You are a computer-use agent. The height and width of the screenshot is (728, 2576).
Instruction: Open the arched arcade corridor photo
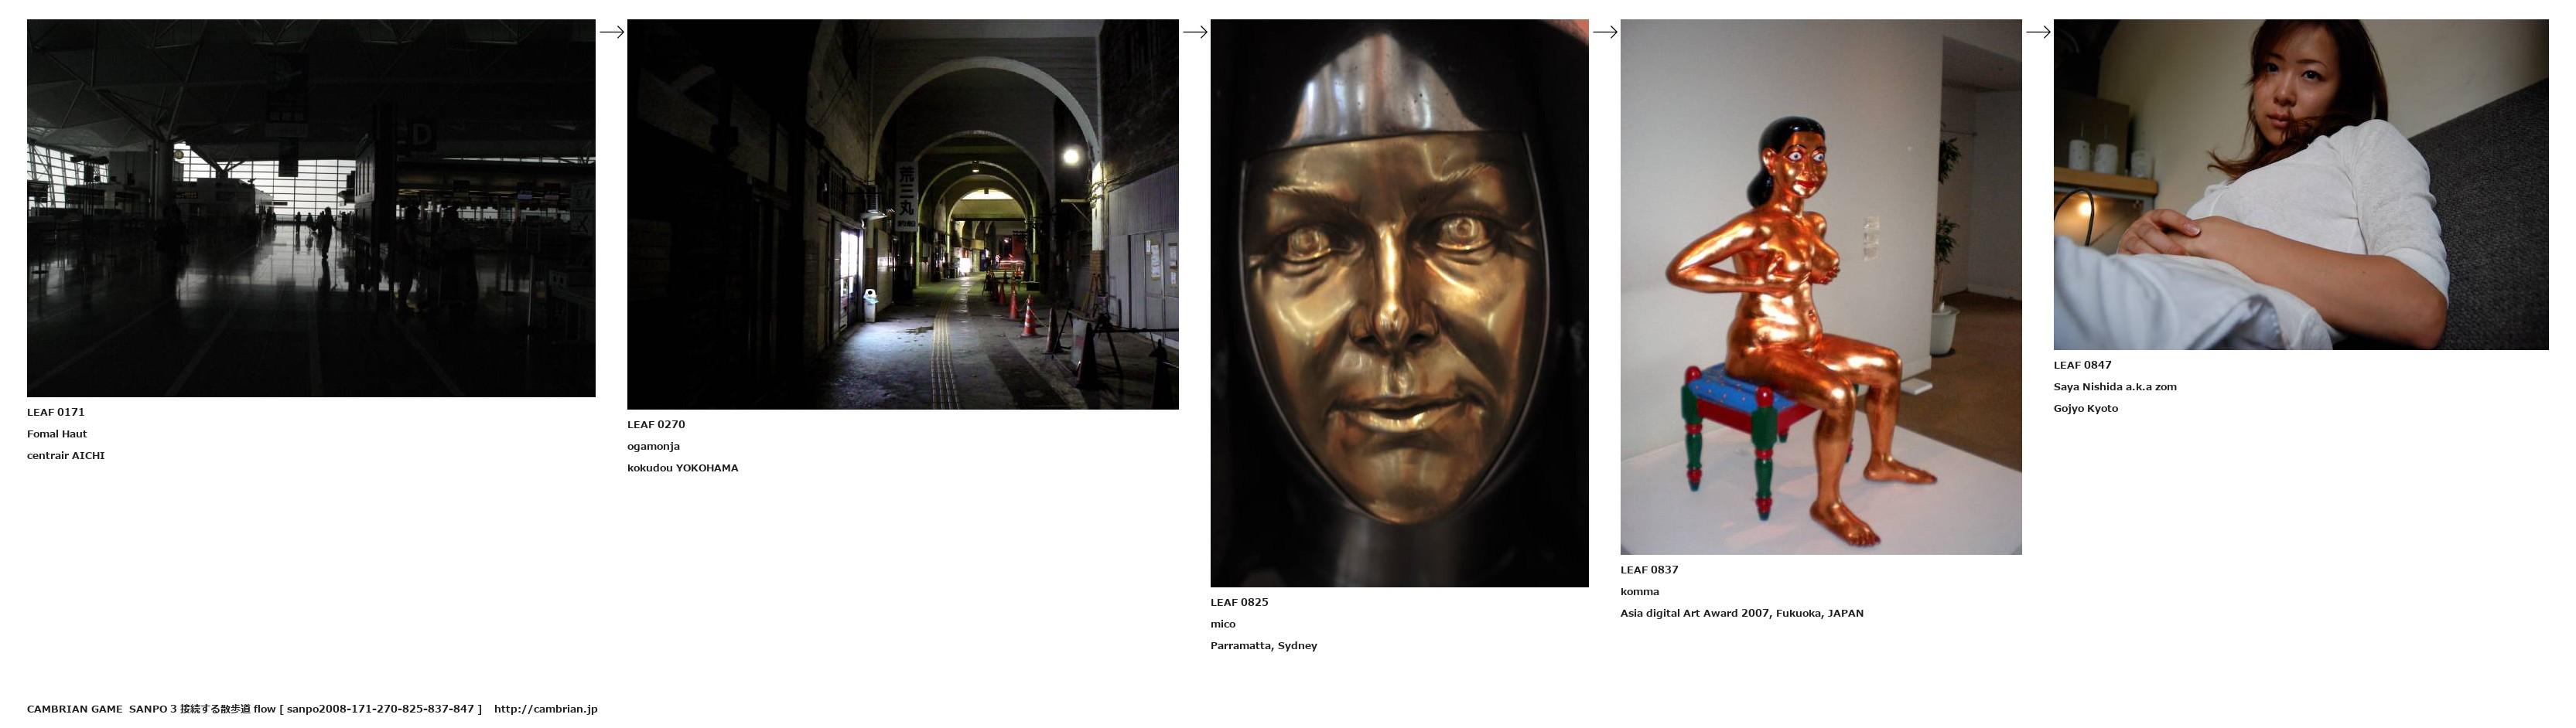[902, 214]
